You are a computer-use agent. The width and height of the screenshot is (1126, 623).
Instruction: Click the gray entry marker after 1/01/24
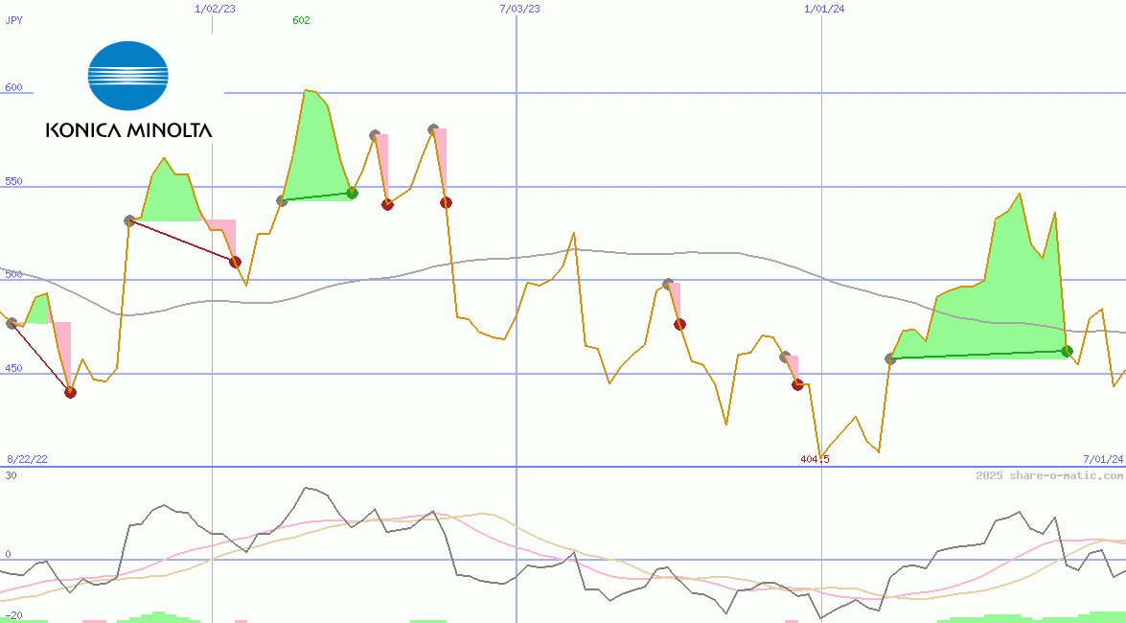click(890, 358)
